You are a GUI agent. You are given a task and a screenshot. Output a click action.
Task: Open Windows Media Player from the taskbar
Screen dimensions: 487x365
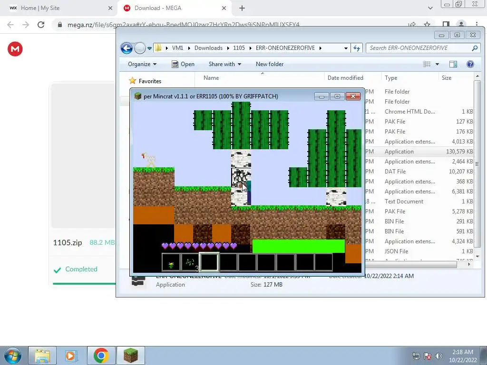pyautogui.click(x=71, y=355)
